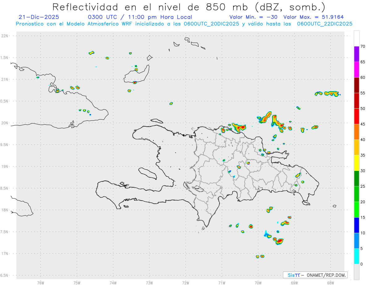Screen dimensions: 371x287
Task: Click the longitude label '71W'
Action: [222, 283]
